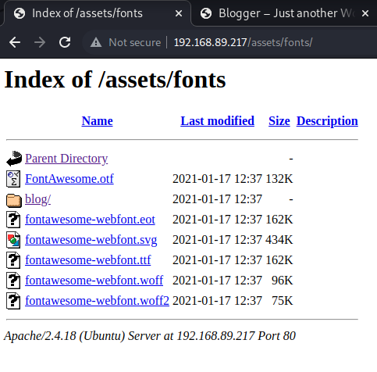Sort listing by Size

(279, 121)
